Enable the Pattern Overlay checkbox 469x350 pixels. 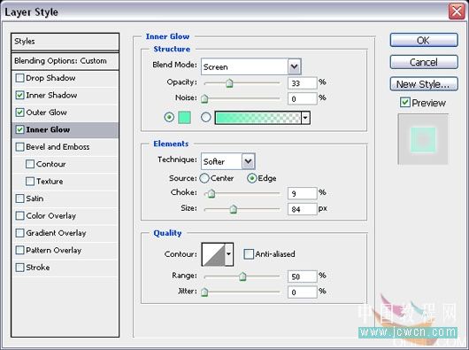point(19,250)
